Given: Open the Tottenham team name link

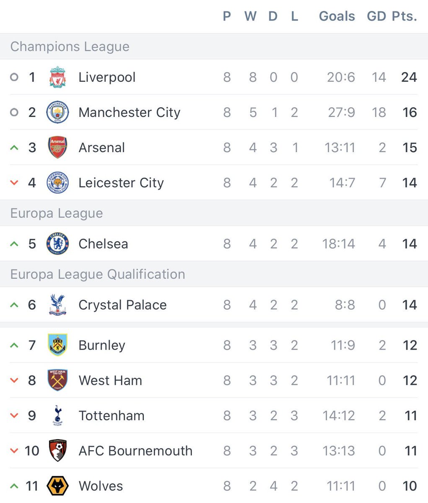Looking at the screenshot, I should pos(112,415).
